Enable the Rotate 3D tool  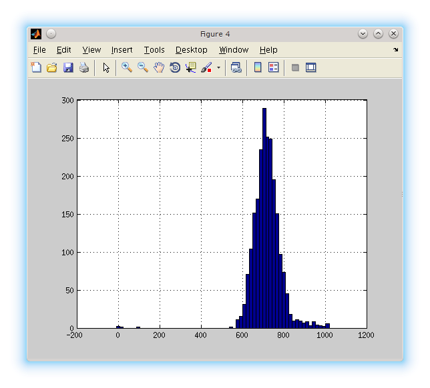tap(175, 67)
